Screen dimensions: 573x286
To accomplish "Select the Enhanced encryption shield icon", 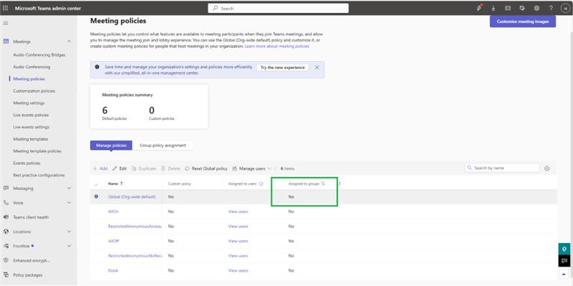I will tap(6, 260).
